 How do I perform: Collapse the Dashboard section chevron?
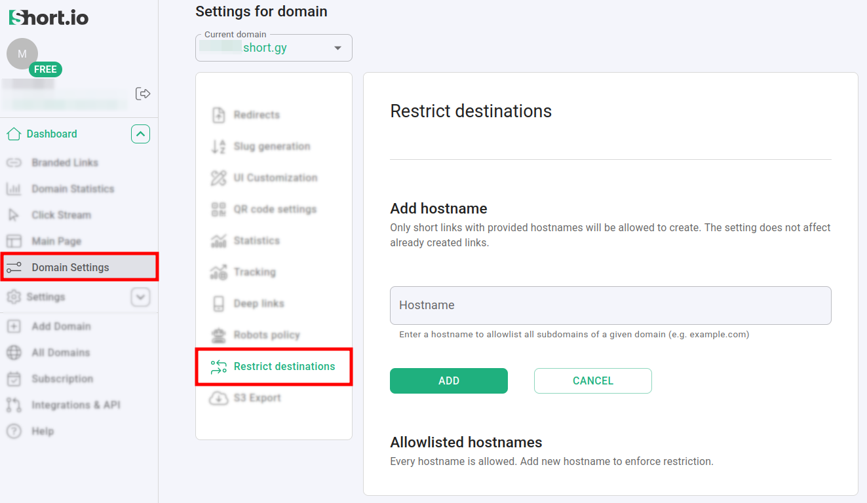click(x=140, y=134)
